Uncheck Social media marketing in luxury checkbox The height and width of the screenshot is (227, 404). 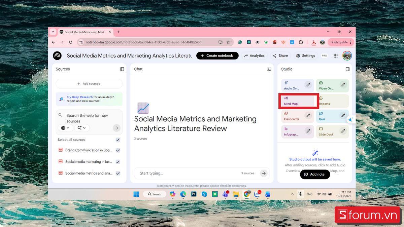118,162
